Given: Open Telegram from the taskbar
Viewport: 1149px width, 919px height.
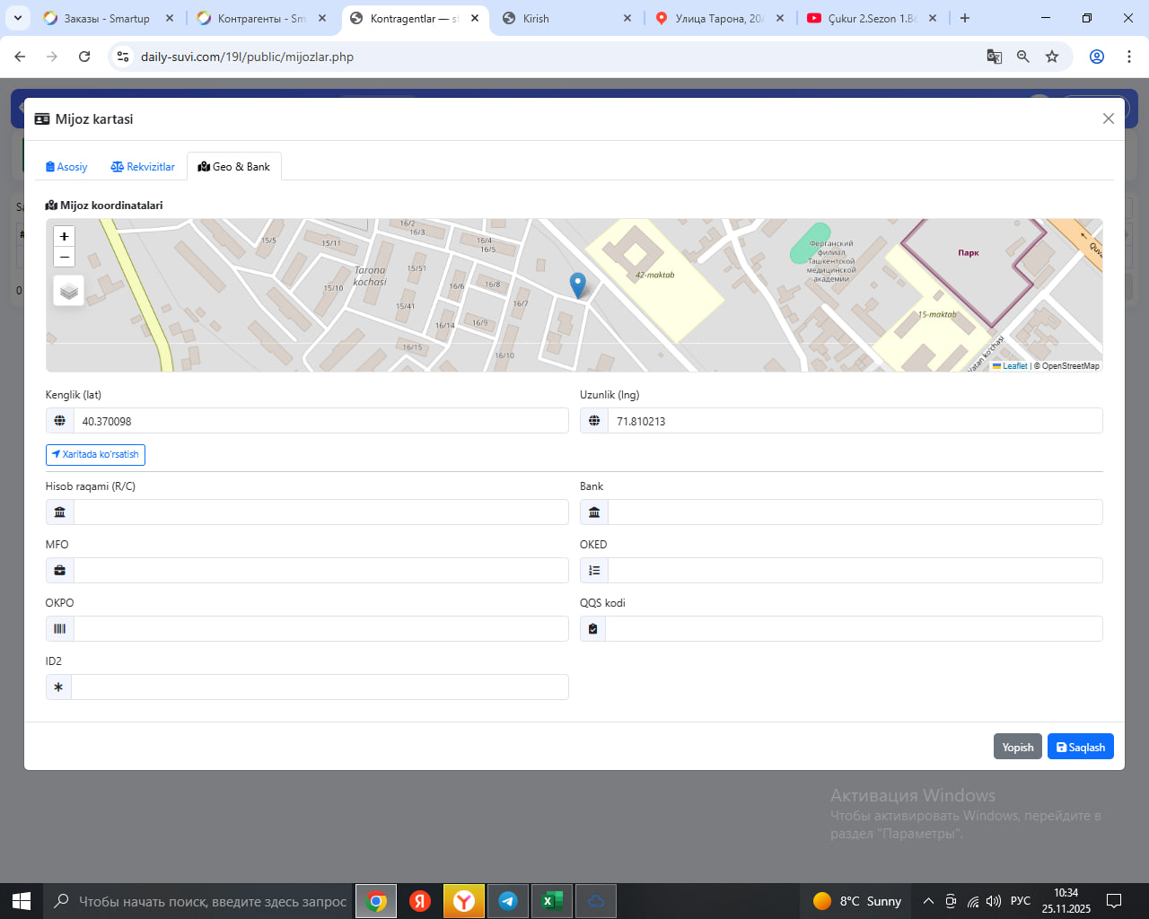Looking at the screenshot, I should 508,901.
